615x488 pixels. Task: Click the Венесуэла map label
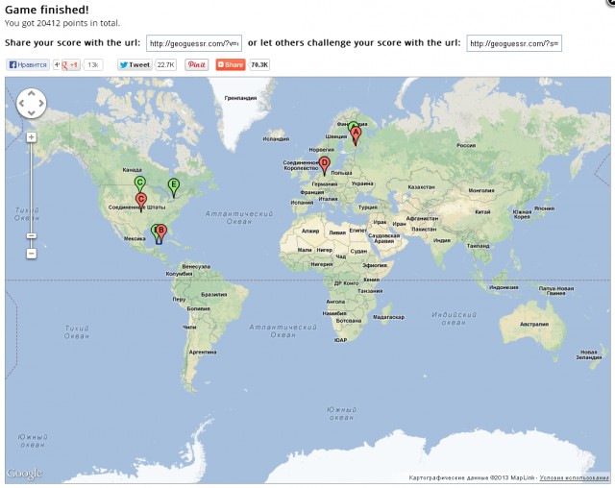click(196, 266)
